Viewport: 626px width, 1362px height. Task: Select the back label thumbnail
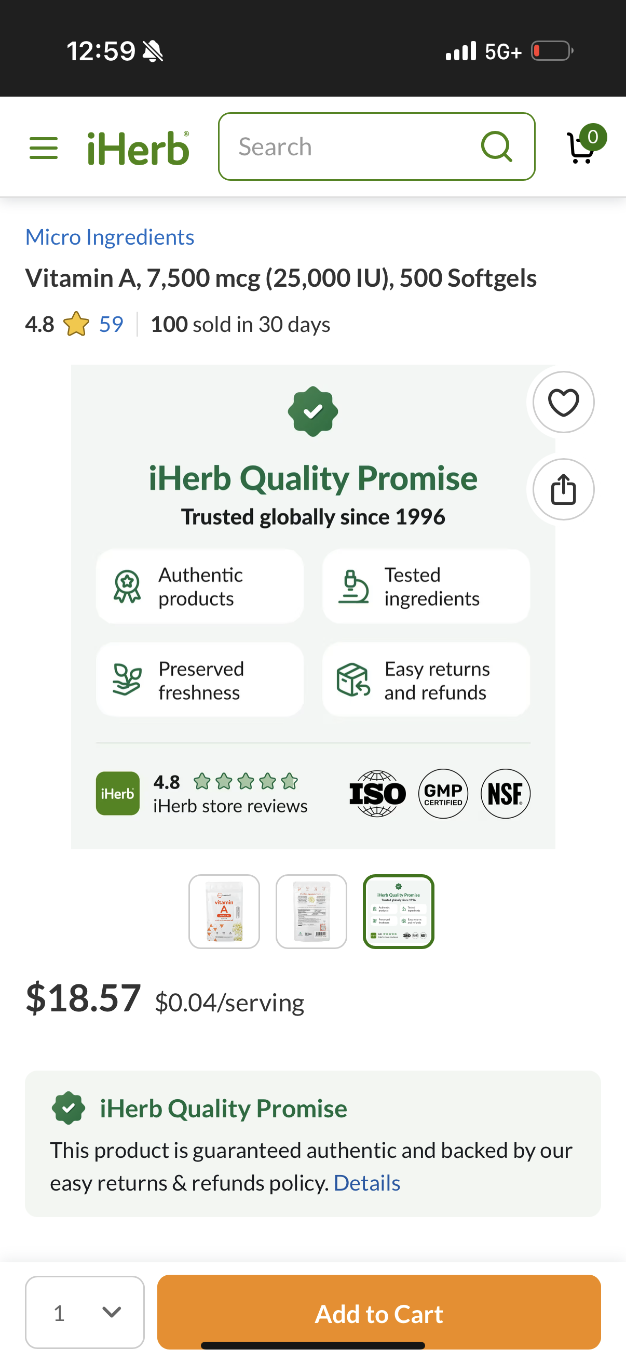pos(311,911)
